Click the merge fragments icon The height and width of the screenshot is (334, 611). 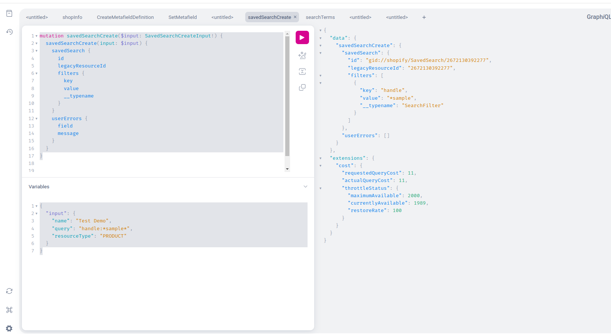[x=302, y=72]
